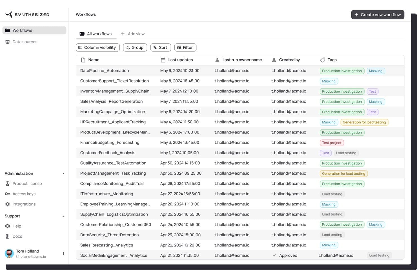
Task: Open the Tom Holland user options menu
Action: [x=63, y=253]
